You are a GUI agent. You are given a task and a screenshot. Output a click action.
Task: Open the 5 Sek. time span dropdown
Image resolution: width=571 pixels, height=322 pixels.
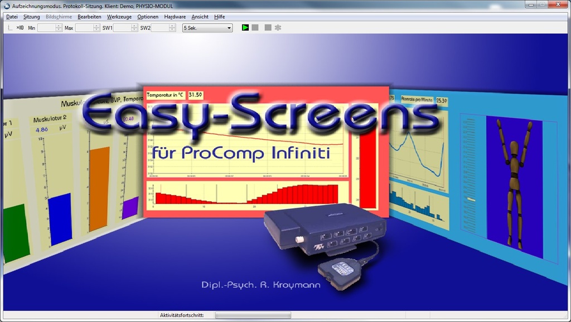(207, 28)
